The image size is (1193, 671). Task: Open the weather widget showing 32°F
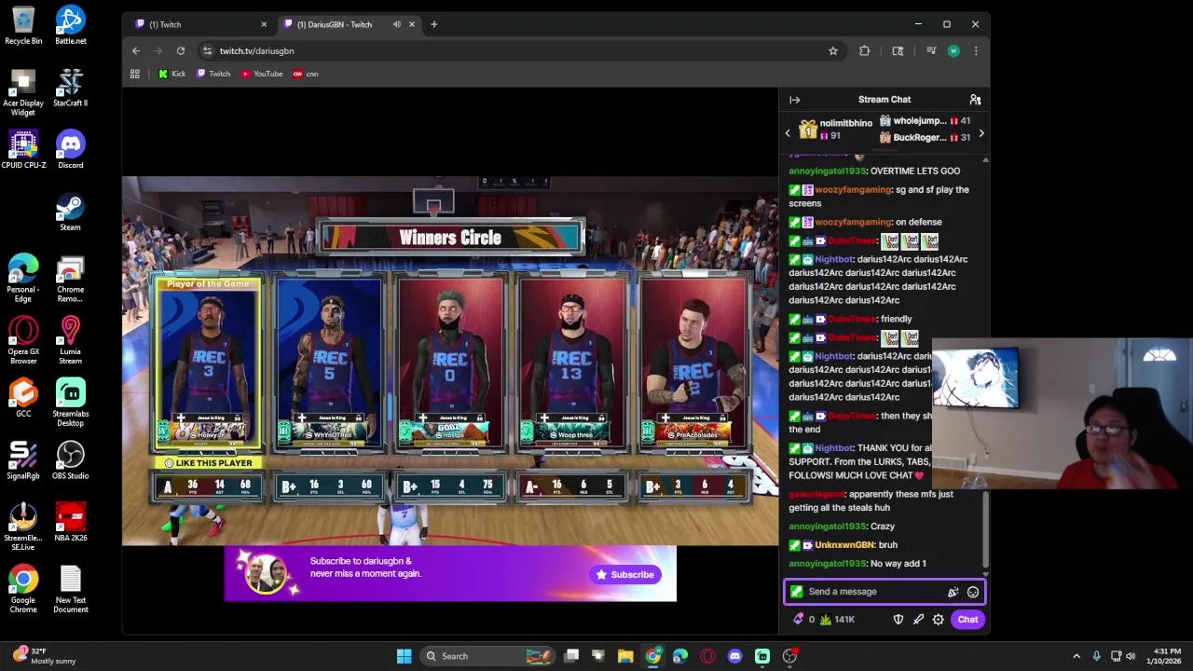[43, 656]
